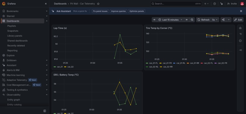The height and width of the screenshot is (114, 246).
Task: Open the help question-mark icon
Action: pyautogui.click(x=215, y=4)
